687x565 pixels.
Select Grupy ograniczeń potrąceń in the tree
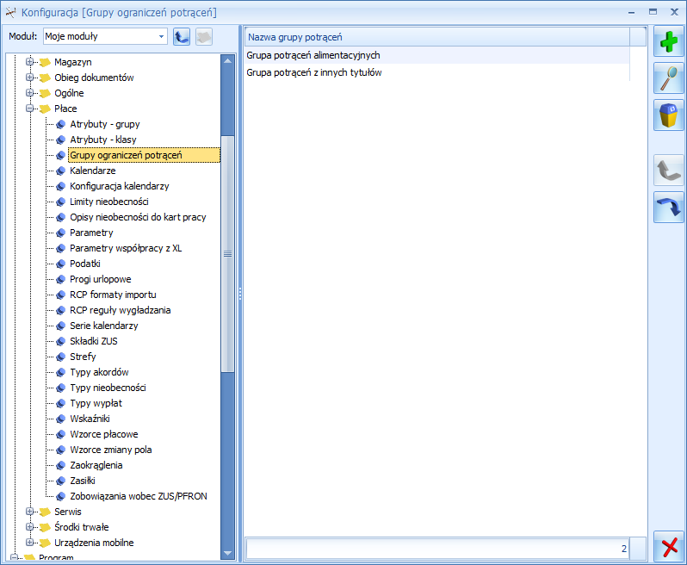click(x=144, y=155)
